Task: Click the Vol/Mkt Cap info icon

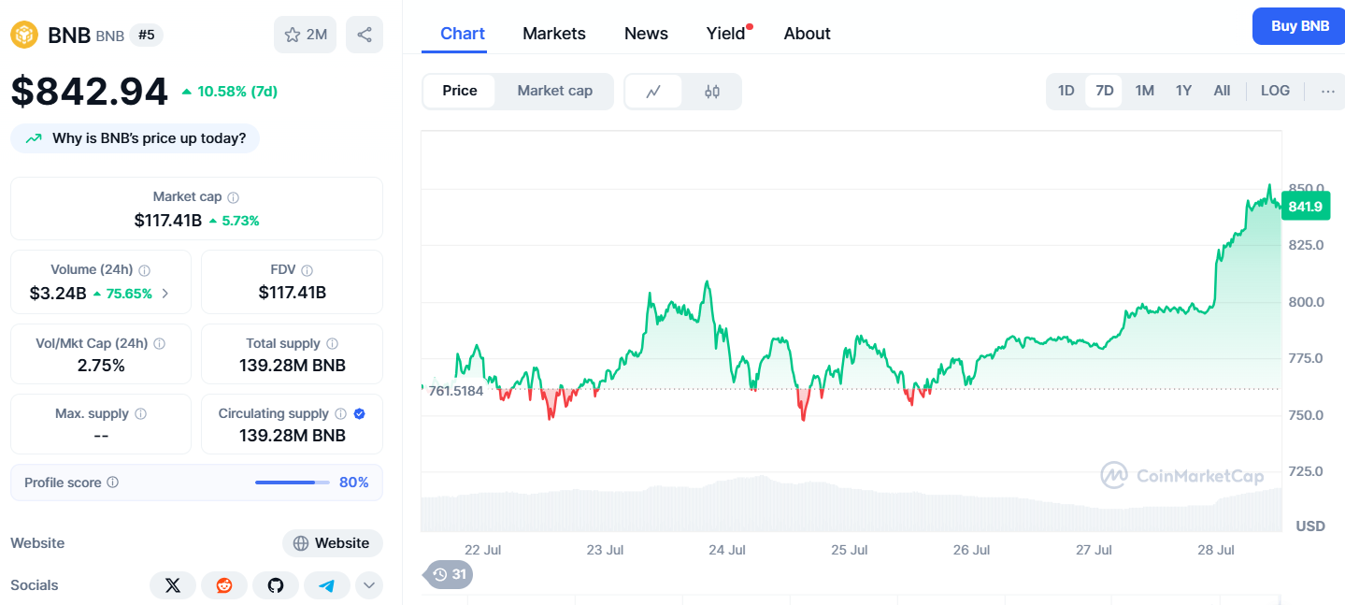Action: 159,344
